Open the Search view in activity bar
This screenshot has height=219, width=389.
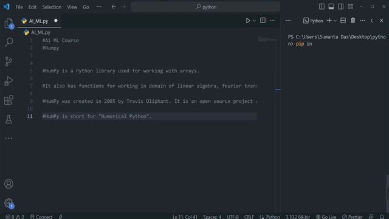[x=9, y=42]
